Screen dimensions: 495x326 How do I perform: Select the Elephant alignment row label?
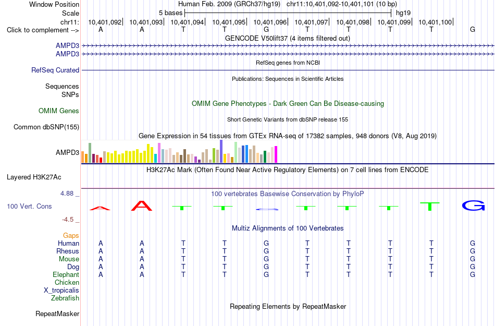(x=66, y=274)
